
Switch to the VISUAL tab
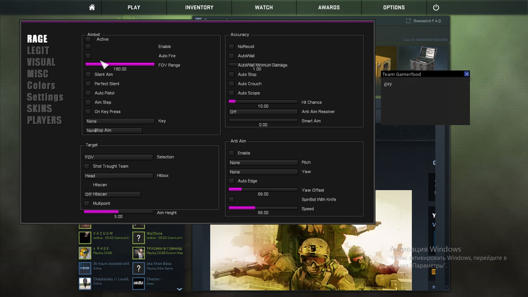41,62
